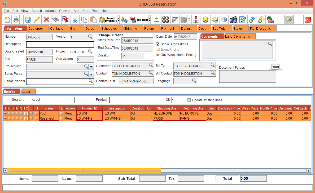Expand the Sales Person dropdown arrow
Screen dimensions: 315x193
click(x=91, y=74)
